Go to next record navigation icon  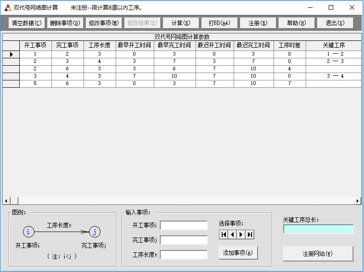241,235
